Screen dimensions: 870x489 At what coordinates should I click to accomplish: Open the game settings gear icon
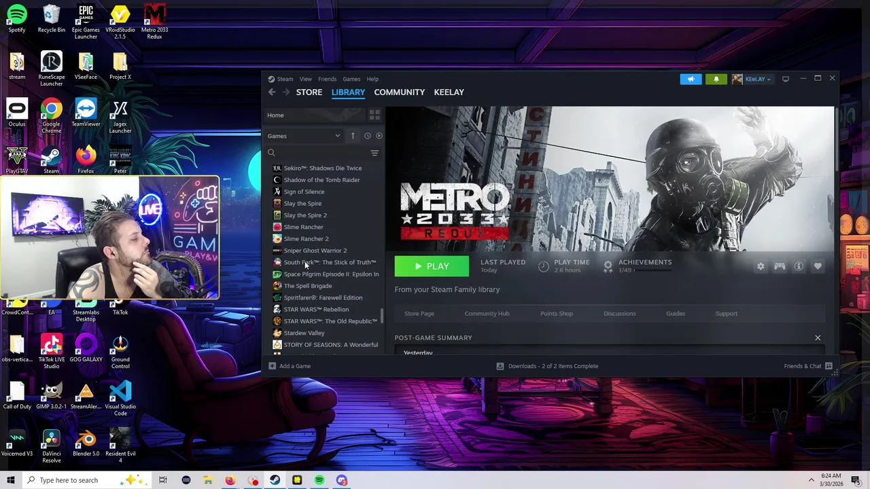(761, 266)
